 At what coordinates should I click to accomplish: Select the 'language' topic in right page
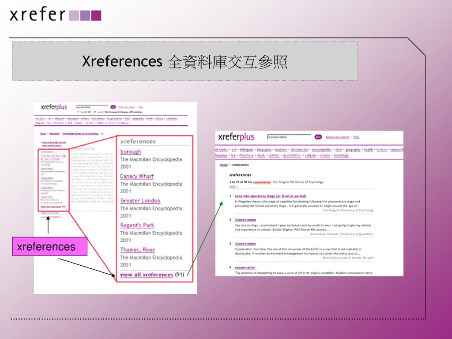point(222,155)
